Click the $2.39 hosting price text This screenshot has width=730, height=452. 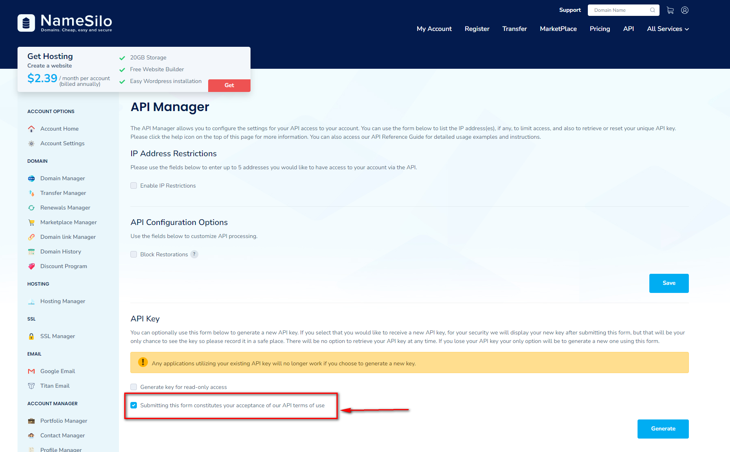(42, 78)
